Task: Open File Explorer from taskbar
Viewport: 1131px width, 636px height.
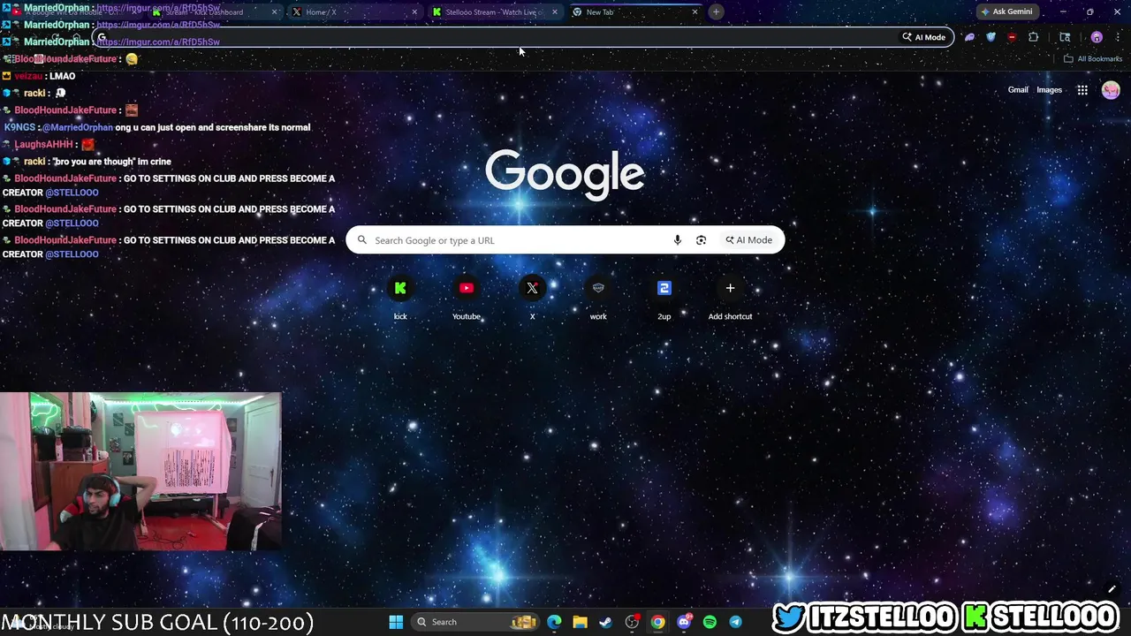Action: (x=580, y=622)
